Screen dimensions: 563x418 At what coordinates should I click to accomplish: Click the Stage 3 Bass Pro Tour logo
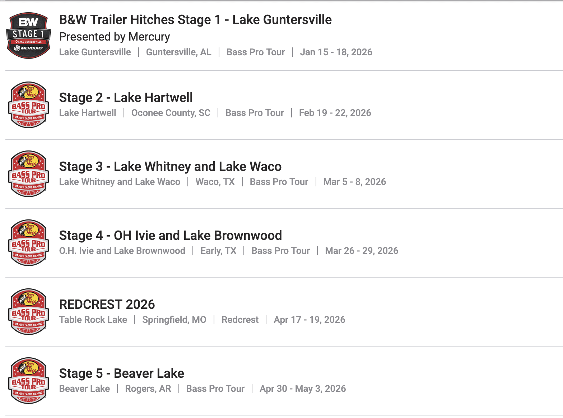point(28,174)
